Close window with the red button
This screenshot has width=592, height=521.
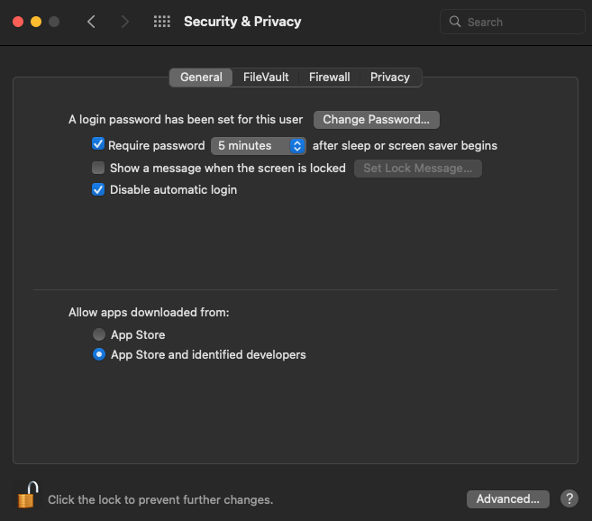coord(18,22)
